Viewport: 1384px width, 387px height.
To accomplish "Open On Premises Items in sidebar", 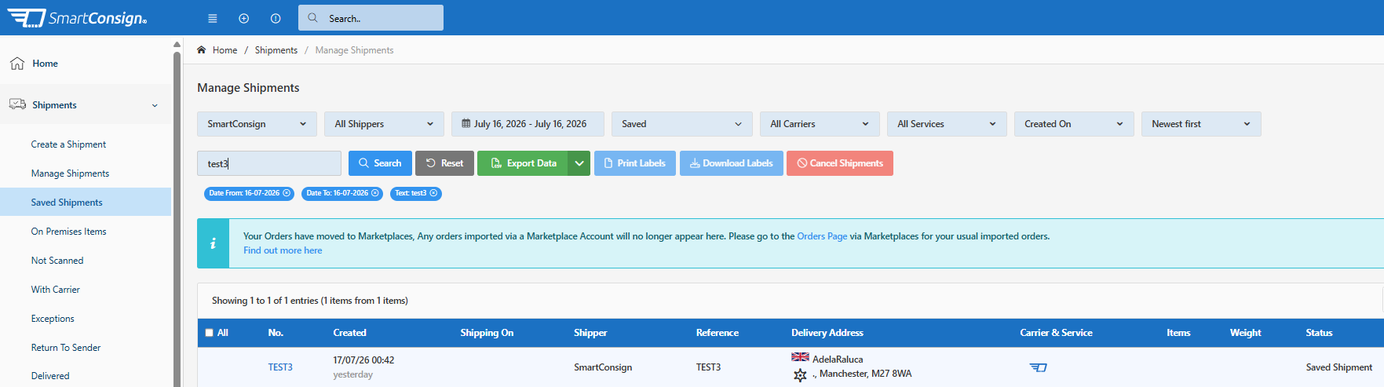I will click(x=68, y=232).
